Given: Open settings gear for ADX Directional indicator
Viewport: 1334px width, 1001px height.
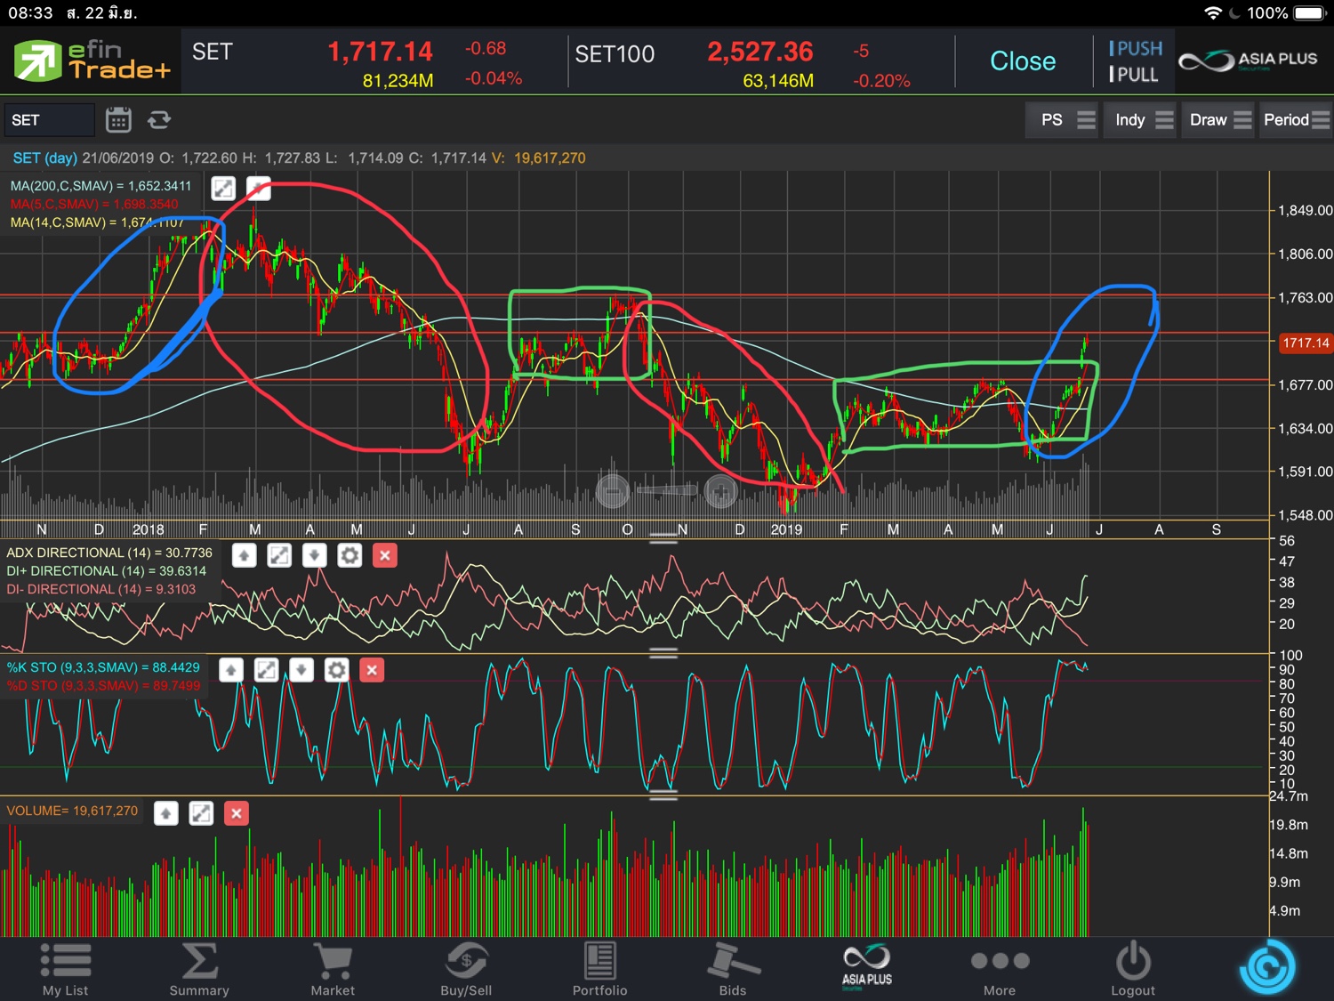Looking at the screenshot, I should pyautogui.click(x=350, y=556).
